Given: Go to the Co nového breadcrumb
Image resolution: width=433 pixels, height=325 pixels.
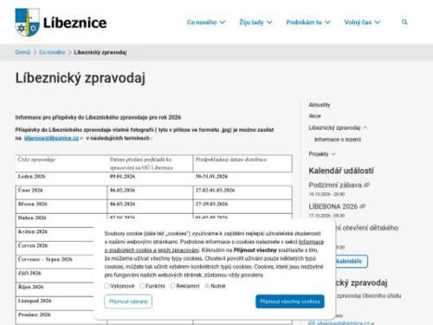Looking at the screenshot, I should click(x=52, y=52).
